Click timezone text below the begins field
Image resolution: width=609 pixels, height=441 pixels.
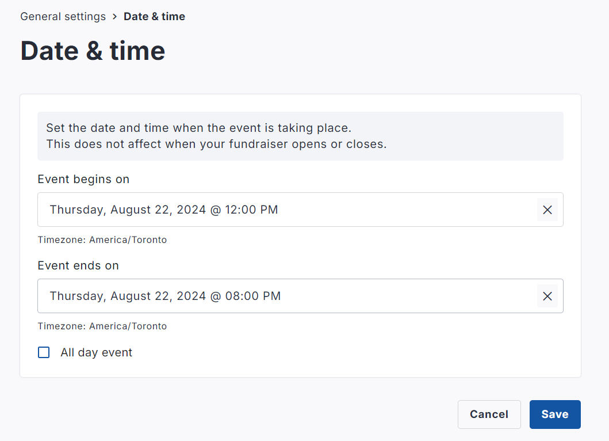pyautogui.click(x=102, y=239)
